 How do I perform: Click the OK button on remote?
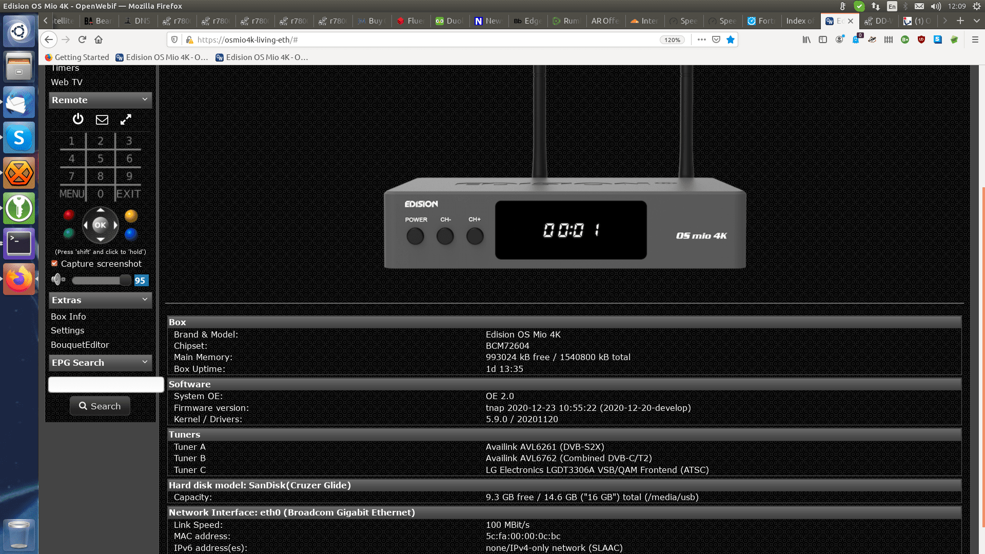[x=100, y=225]
